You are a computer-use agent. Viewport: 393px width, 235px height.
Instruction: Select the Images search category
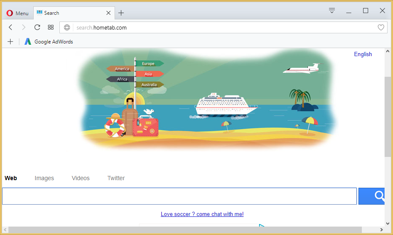pyautogui.click(x=44, y=178)
